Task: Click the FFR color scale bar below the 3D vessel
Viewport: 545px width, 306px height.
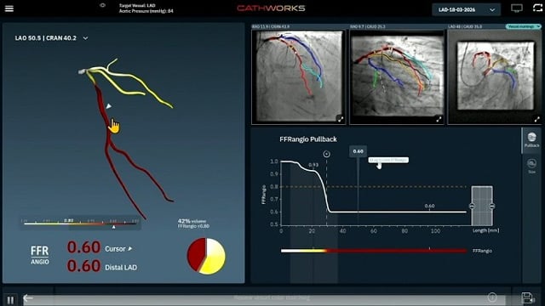Action: pyautogui.click(x=81, y=224)
